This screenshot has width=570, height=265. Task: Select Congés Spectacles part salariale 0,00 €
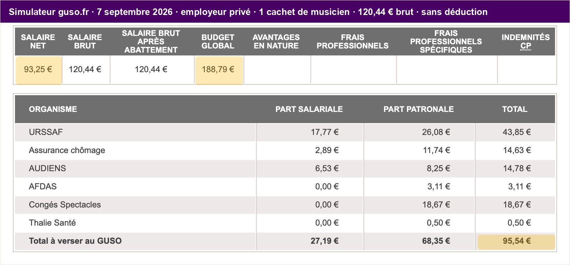click(327, 205)
